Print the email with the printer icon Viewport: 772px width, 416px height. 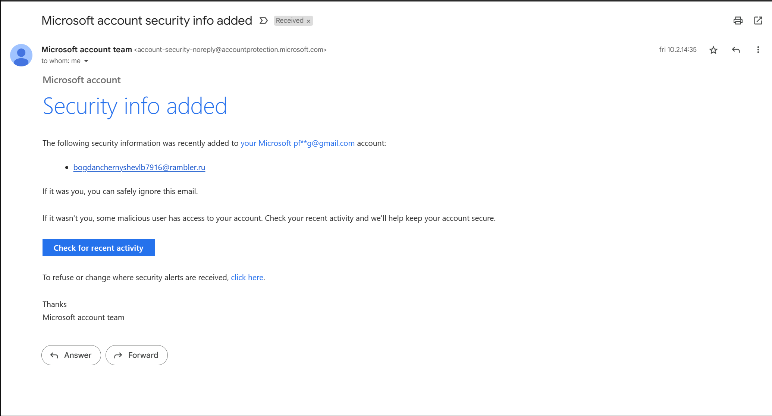[738, 21]
